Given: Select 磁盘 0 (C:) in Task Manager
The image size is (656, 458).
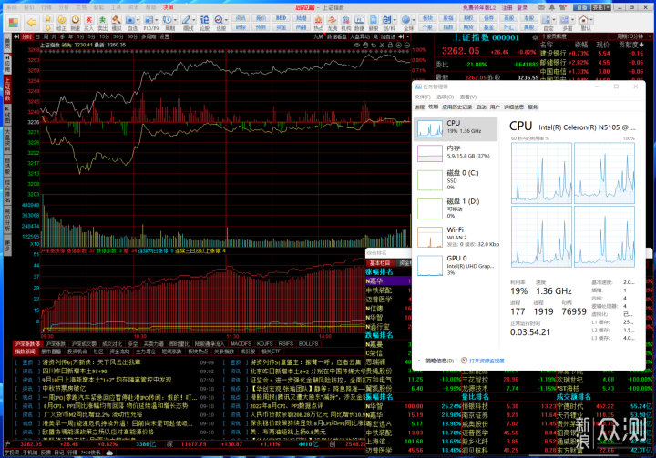Looking at the screenshot, I should click(456, 180).
